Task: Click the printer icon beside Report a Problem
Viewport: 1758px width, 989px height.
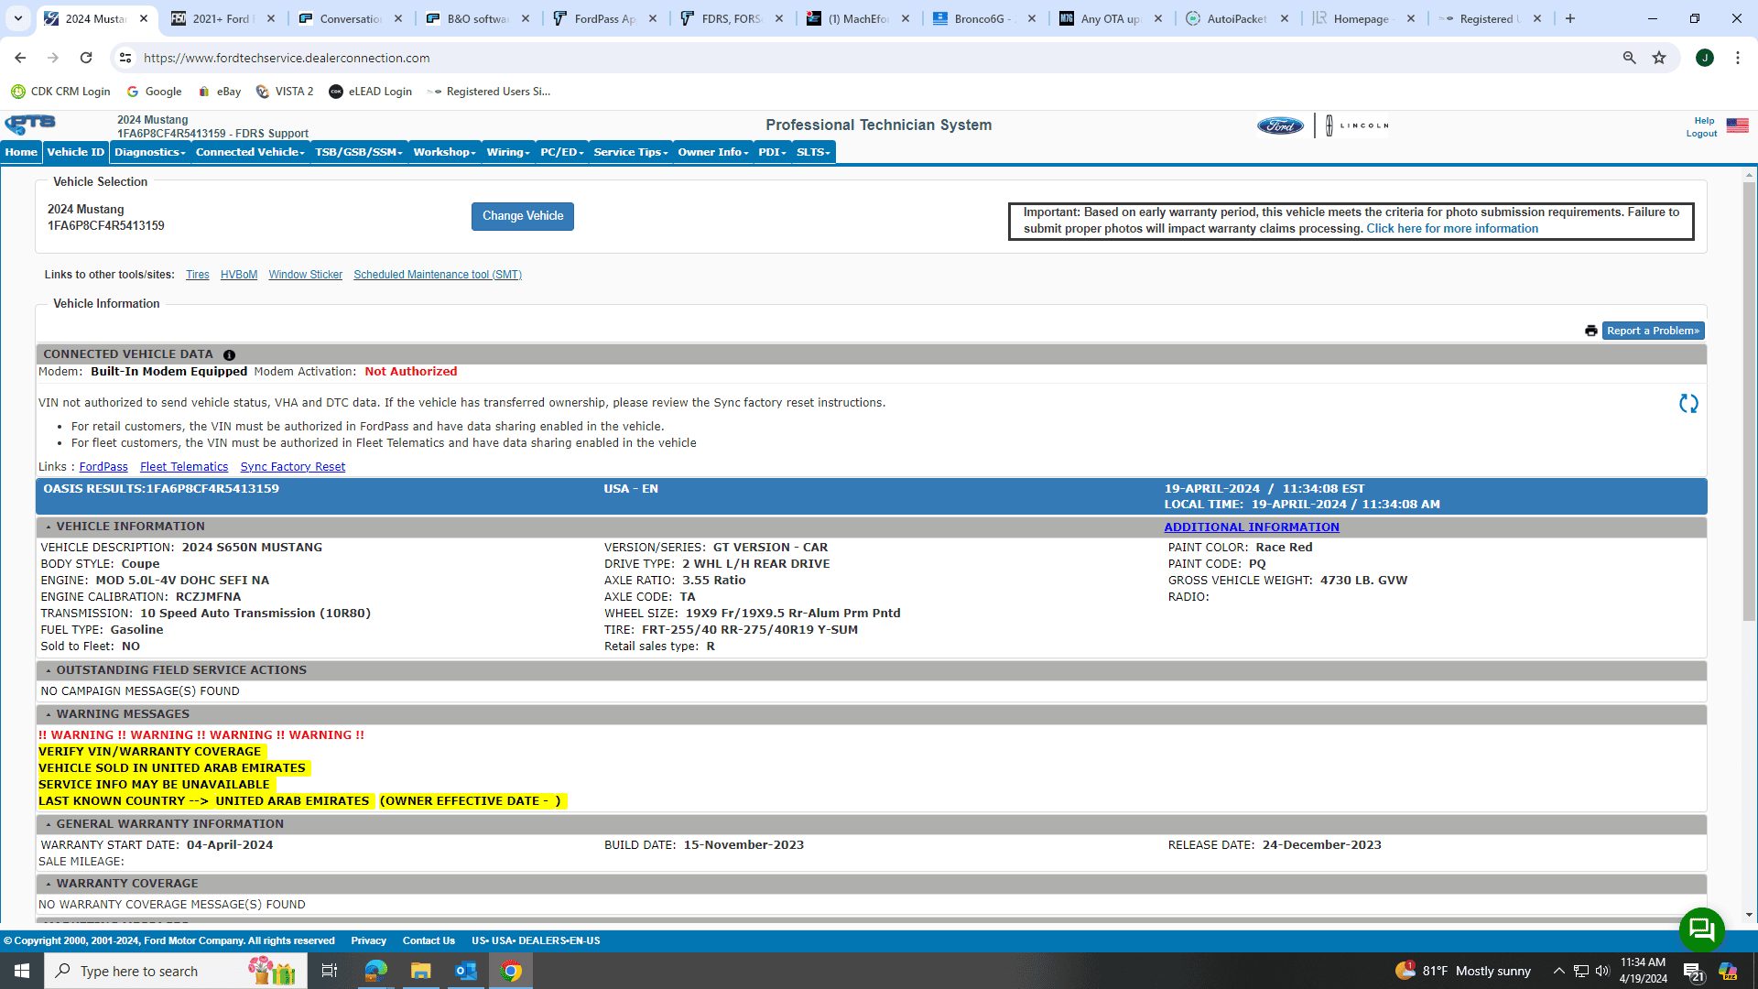Action: (x=1591, y=331)
